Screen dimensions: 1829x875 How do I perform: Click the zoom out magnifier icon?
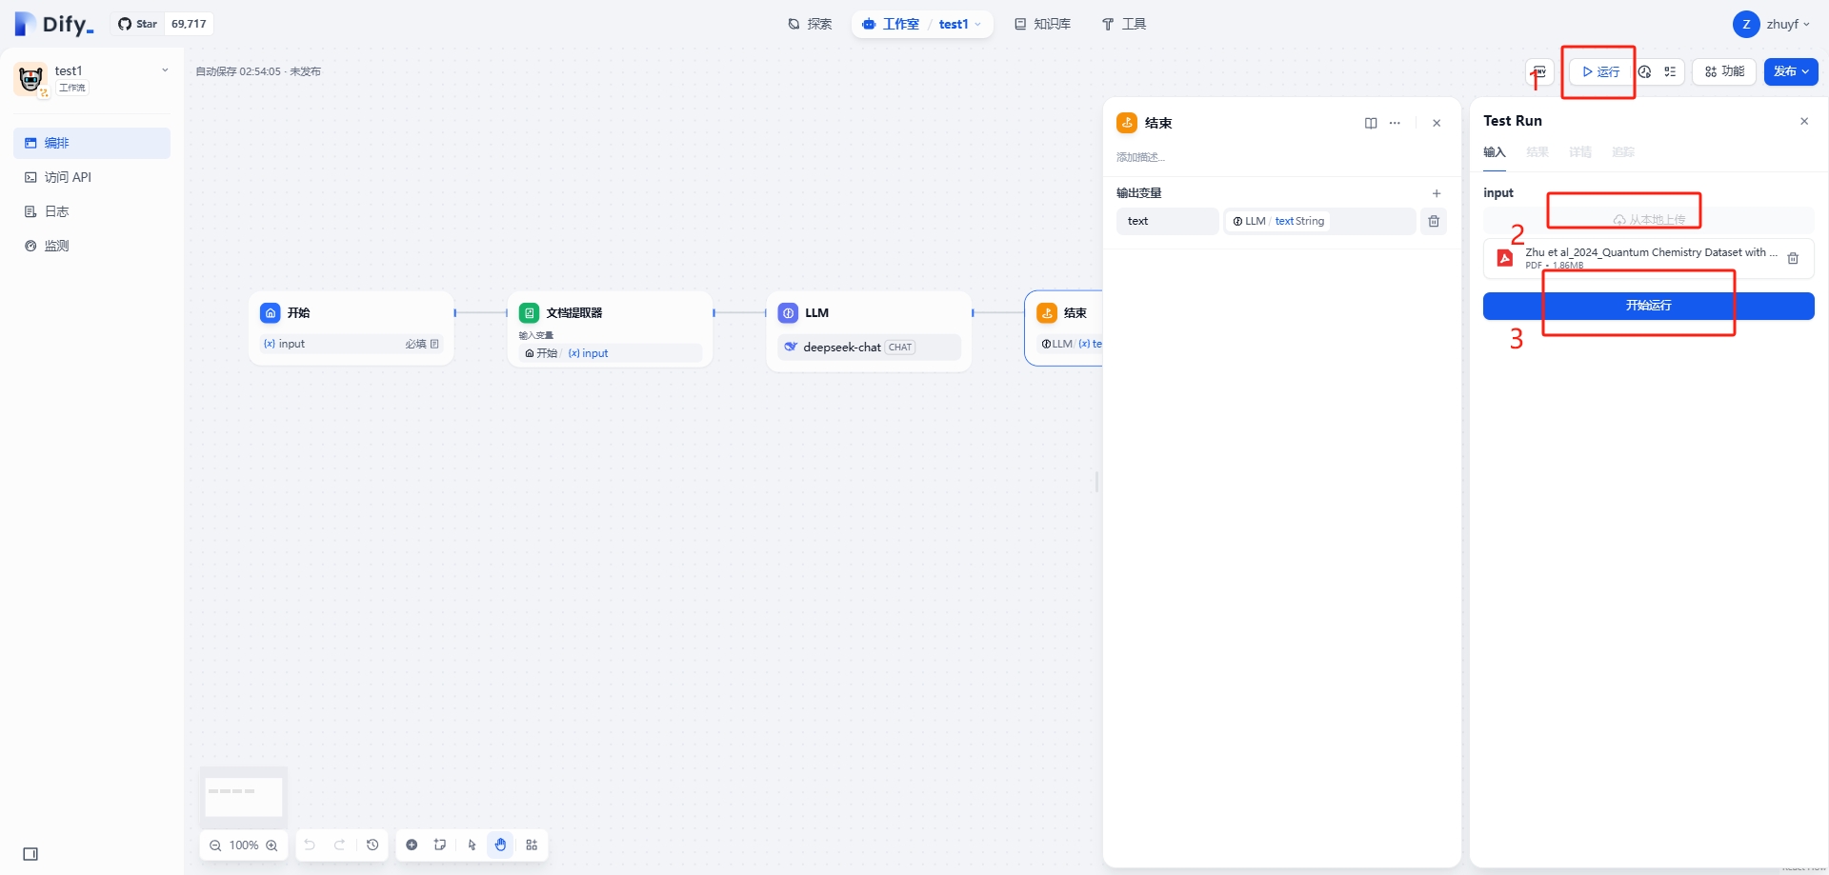tap(215, 845)
